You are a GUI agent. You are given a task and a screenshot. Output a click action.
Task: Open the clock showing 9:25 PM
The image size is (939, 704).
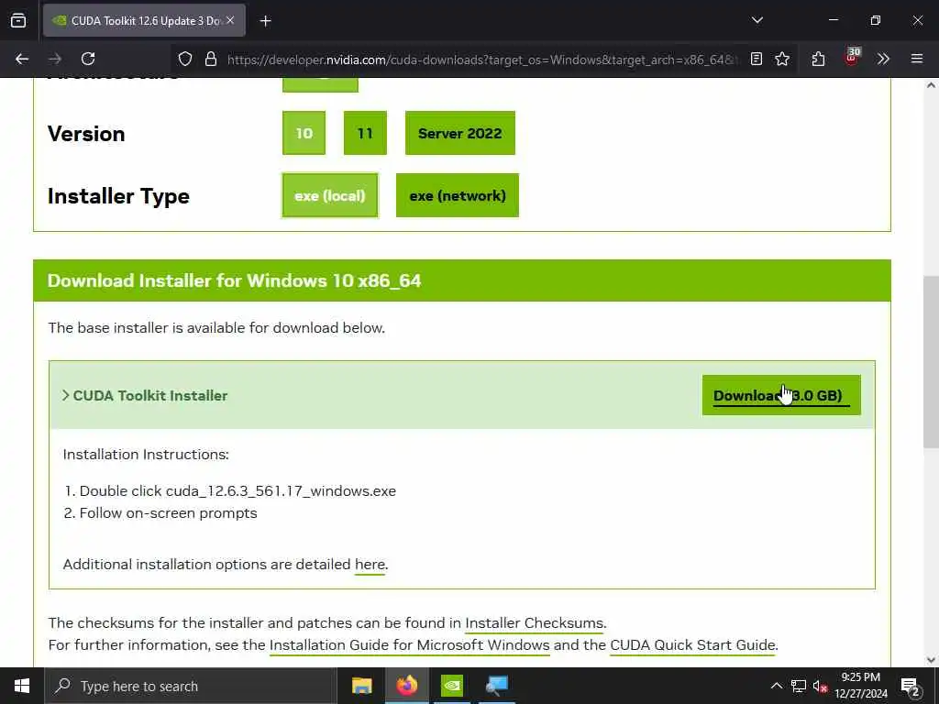[x=861, y=686]
